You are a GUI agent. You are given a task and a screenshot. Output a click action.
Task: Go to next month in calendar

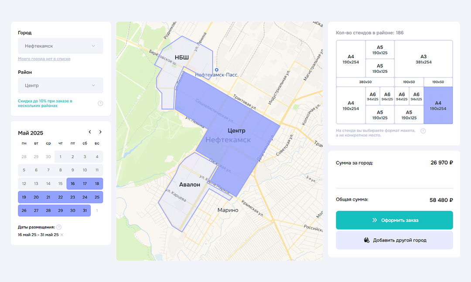click(100, 132)
